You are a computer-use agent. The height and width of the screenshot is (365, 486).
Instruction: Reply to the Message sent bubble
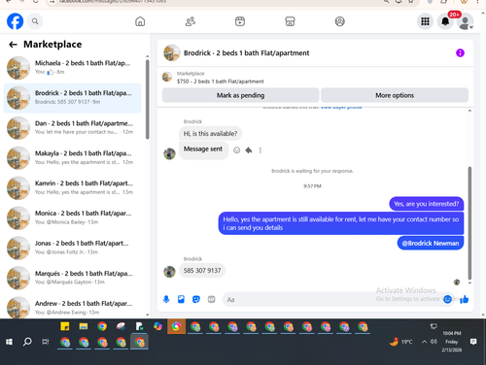point(249,150)
